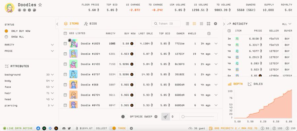Open Optimize Sweep settings gear

pyautogui.click(x=156, y=117)
